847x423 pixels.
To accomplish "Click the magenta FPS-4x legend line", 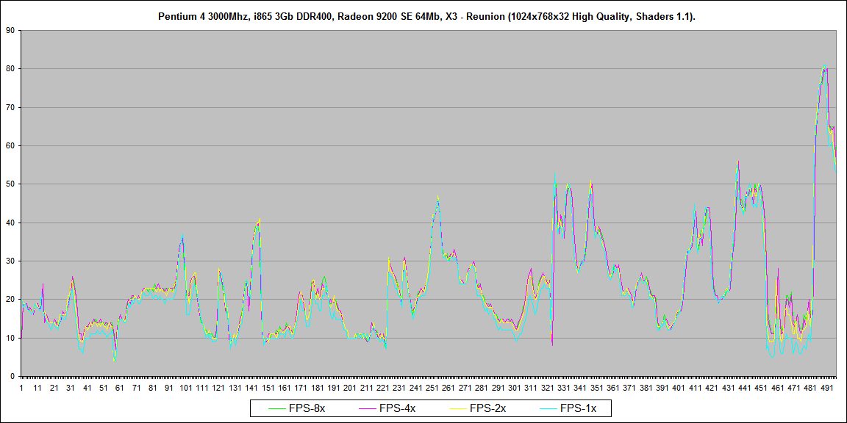I will tap(368, 408).
